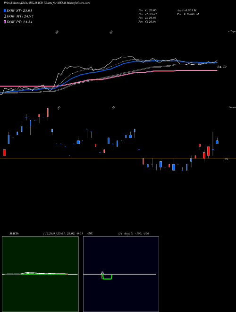Click the blue DOW ST legend swatch
The image size is (236, 312).
click(5, 10)
